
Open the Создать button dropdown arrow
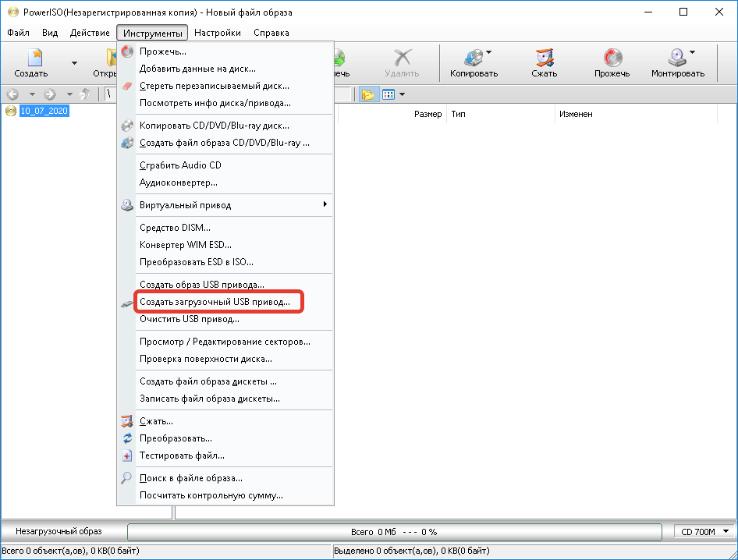pos(74,63)
